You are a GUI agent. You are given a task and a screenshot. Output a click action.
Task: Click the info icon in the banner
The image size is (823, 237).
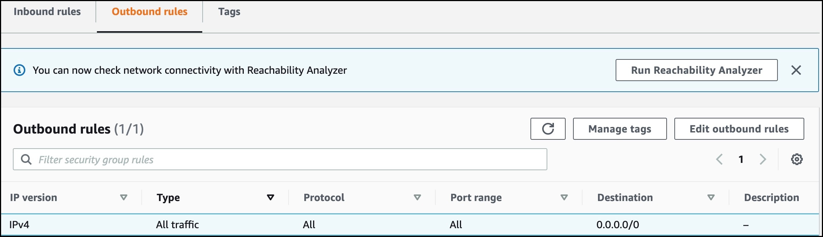(19, 70)
